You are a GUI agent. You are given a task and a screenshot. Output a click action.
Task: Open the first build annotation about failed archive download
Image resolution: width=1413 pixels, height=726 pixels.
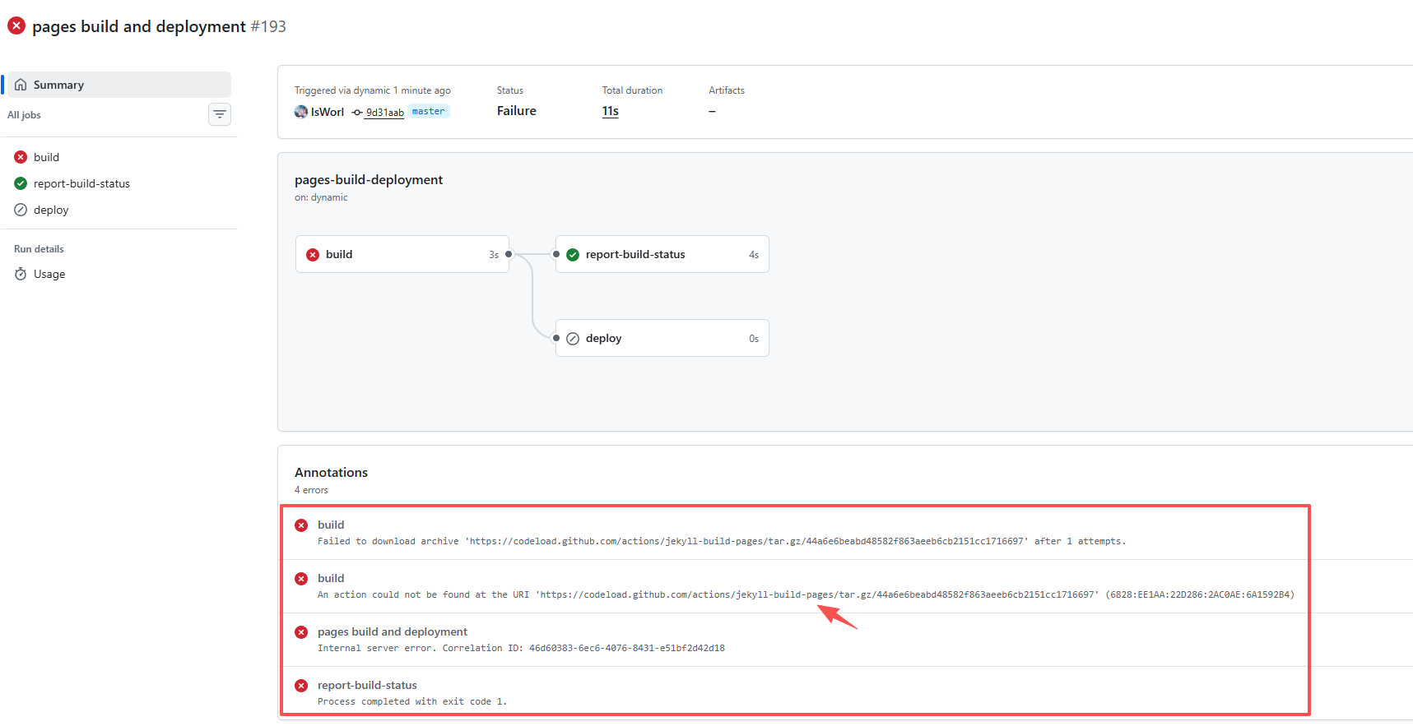(x=331, y=525)
